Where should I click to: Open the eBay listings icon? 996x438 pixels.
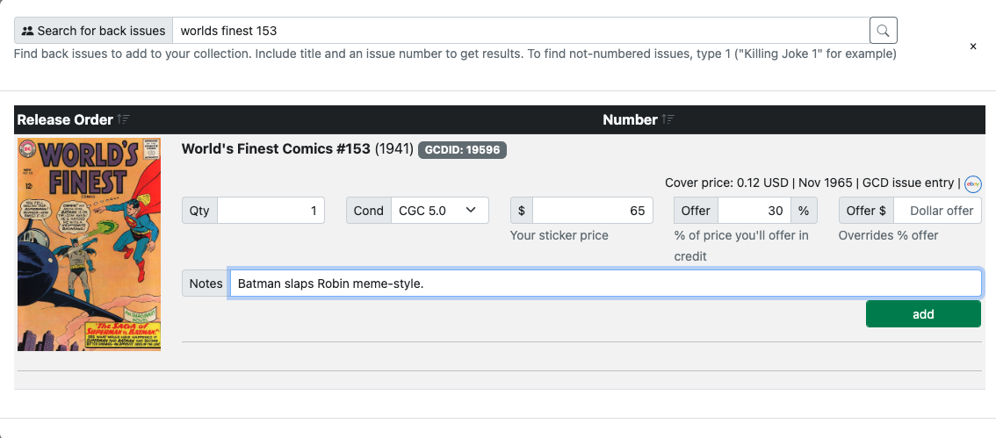(x=972, y=183)
